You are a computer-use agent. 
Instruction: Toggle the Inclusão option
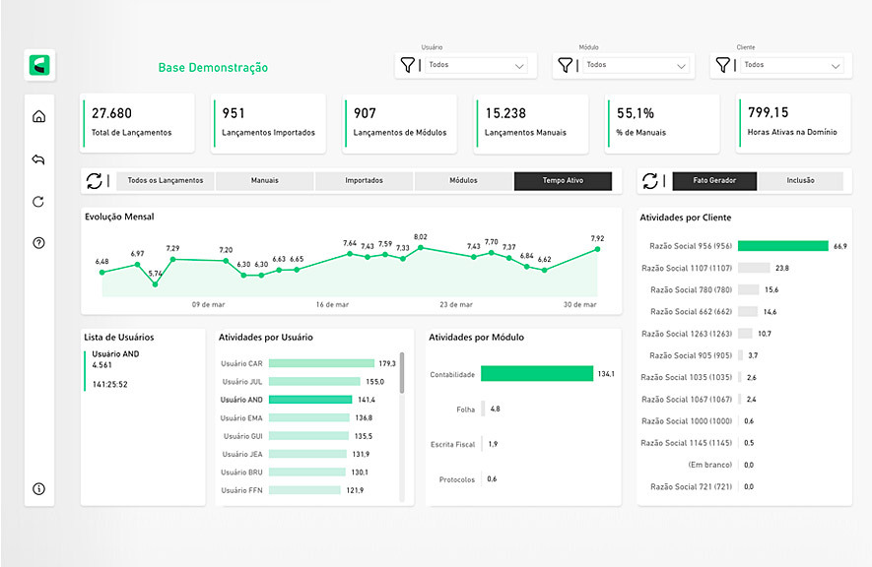pyautogui.click(x=800, y=181)
